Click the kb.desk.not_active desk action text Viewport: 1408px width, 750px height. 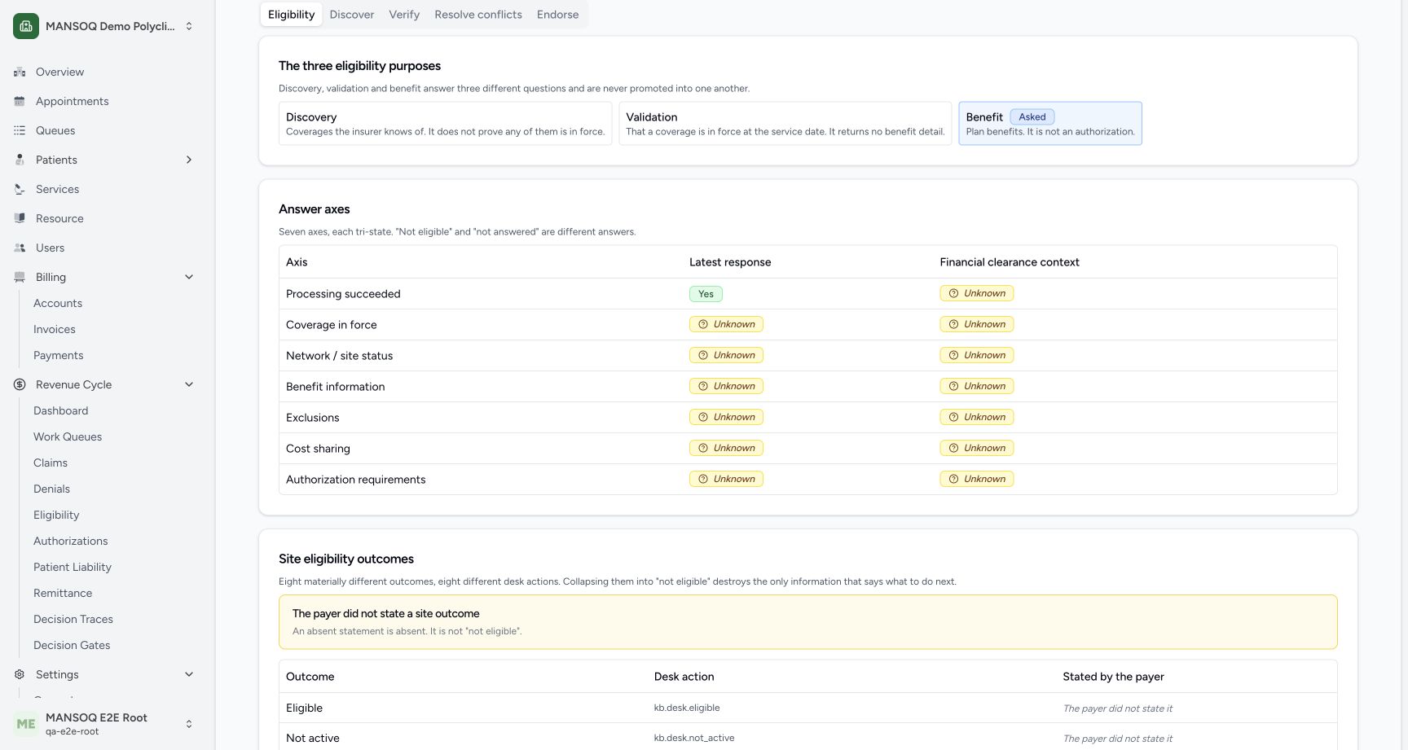(x=694, y=738)
